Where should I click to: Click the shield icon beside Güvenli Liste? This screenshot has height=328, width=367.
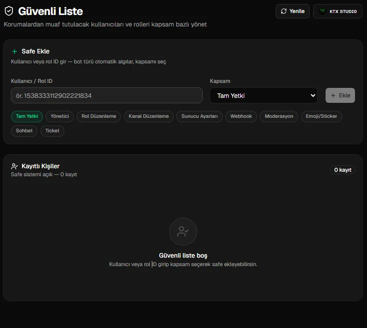9,11
